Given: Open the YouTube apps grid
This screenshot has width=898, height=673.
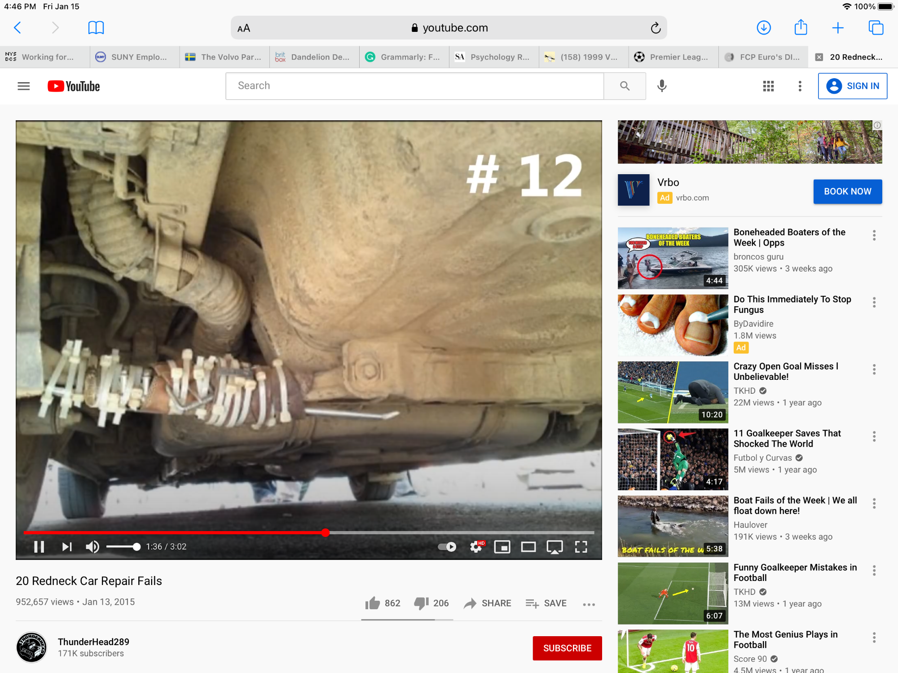Looking at the screenshot, I should 768,86.
